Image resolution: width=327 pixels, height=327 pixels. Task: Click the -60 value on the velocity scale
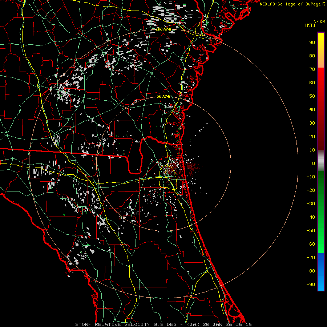point(311,244)
